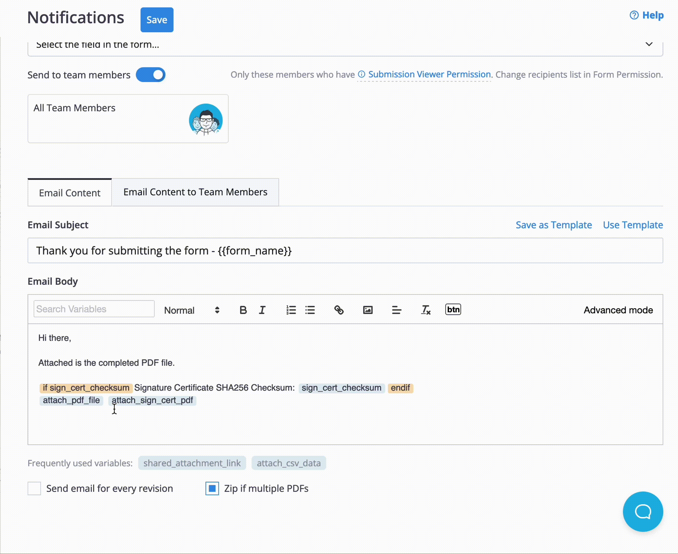Disable Send to team members switch
678x554 pixels.
(151, 75)
